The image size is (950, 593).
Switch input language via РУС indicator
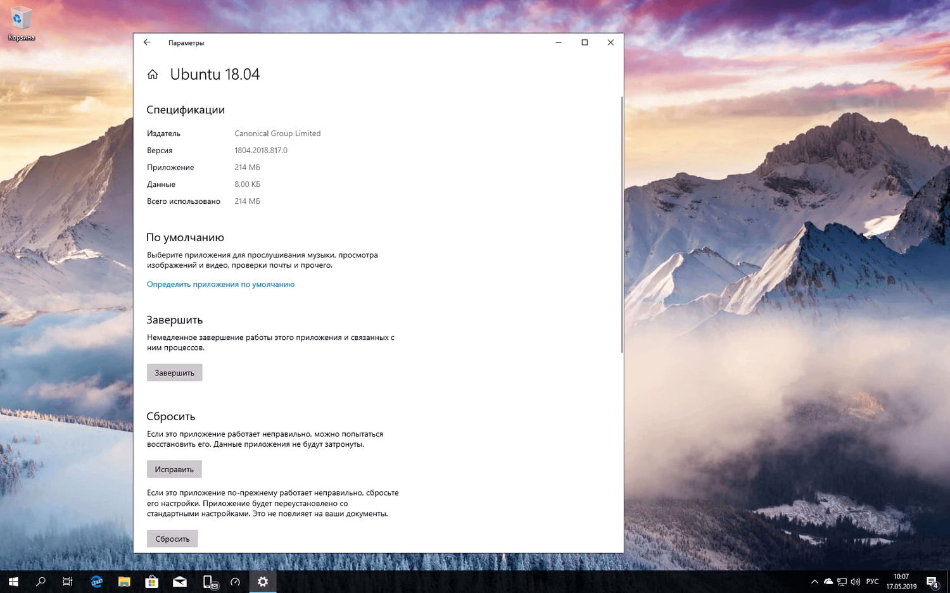tap(872, 581)
